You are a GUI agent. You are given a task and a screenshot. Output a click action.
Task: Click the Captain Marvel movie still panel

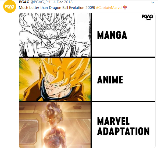55,125
